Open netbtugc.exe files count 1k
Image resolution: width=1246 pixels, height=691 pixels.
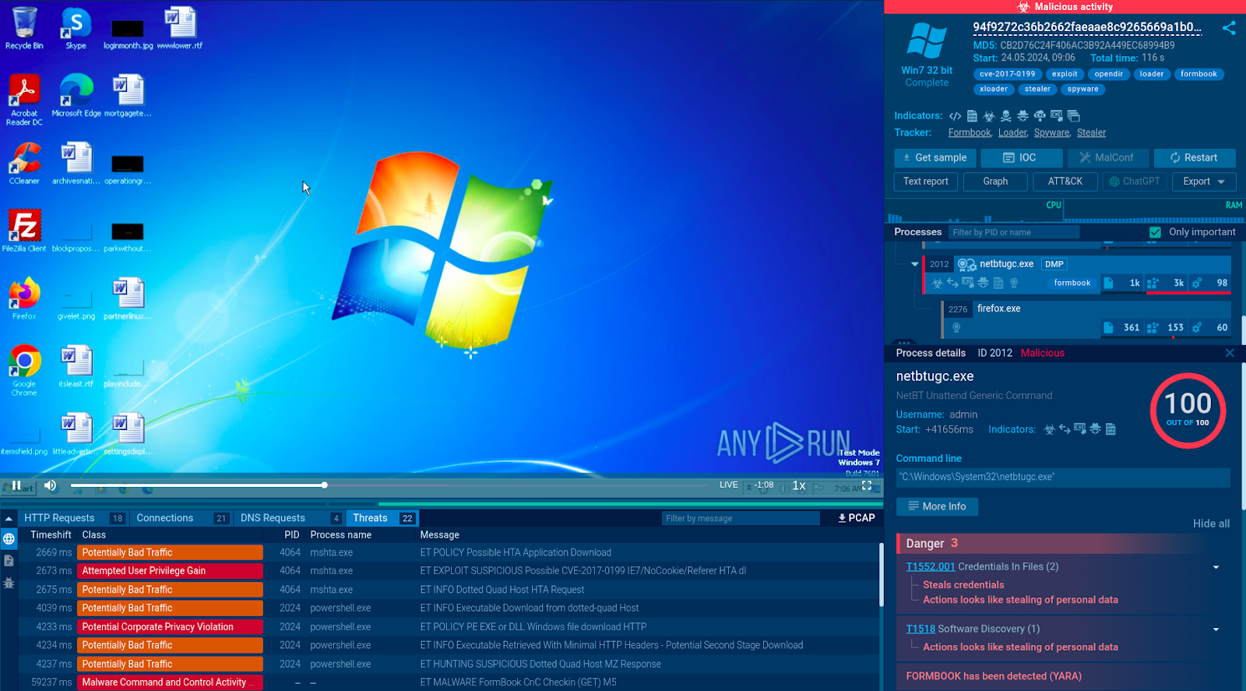[1121, 283]
